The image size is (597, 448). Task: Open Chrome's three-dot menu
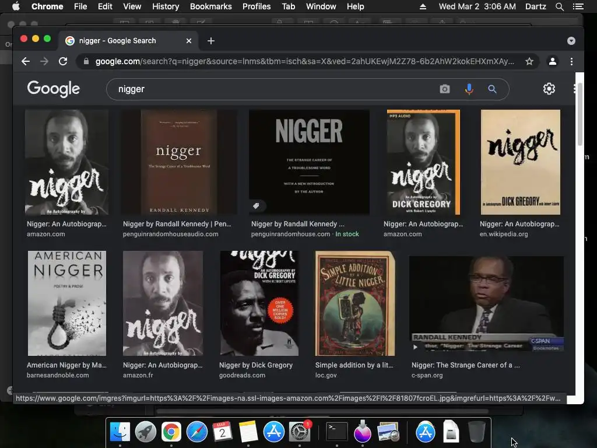coord(571,61)
